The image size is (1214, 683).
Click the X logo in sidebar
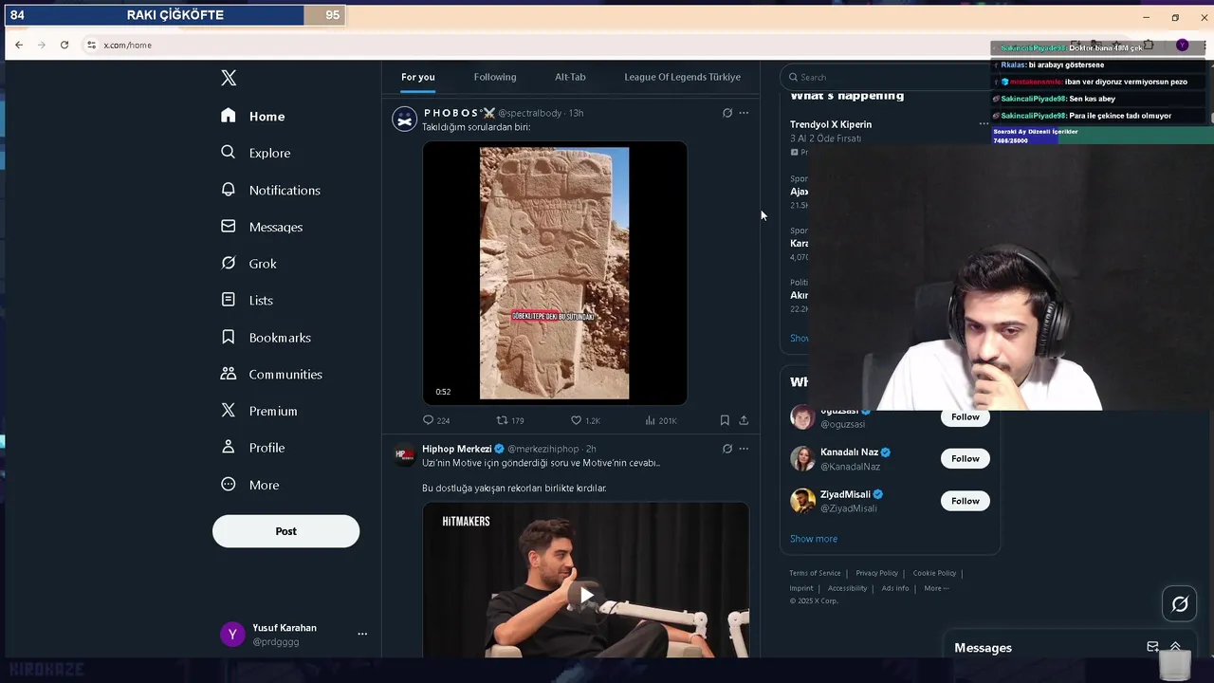[229, 78]
